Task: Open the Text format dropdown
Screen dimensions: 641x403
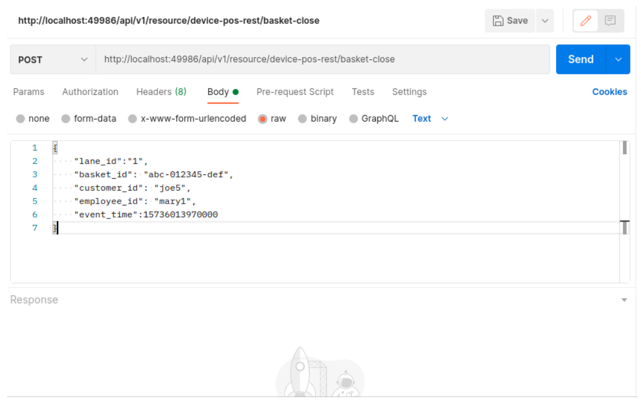Action: pos(430,119)
